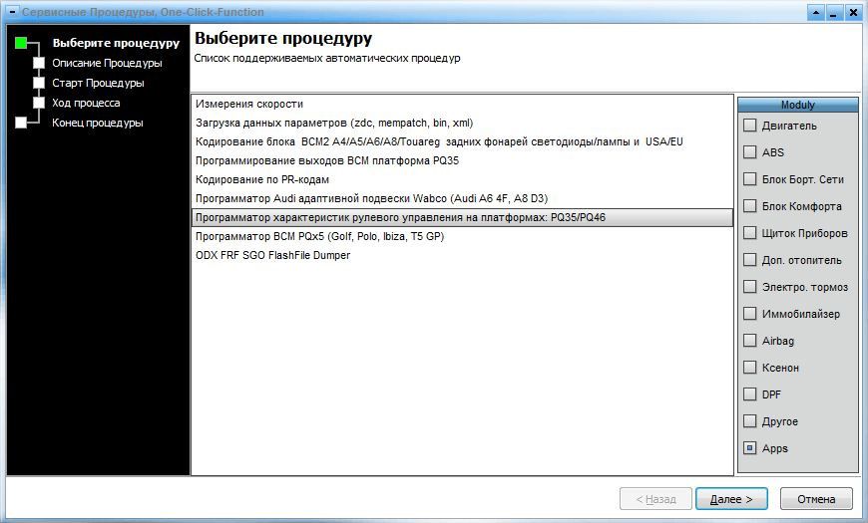This screenshot has width=868, height=523.
Task: Click the Старт Процедуры wizard step
Action: [x=98, y=83]
